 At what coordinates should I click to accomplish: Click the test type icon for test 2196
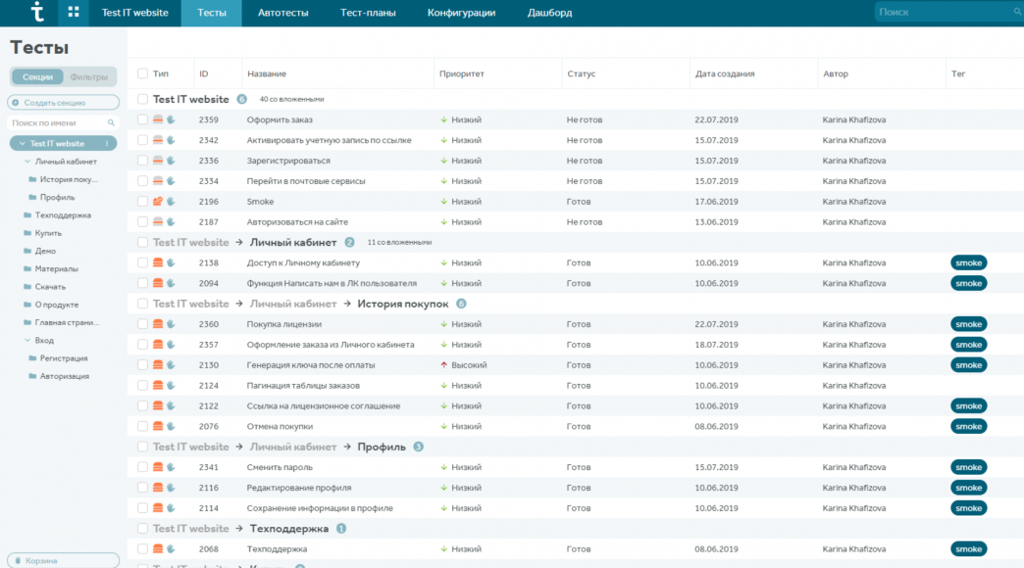pyautogui.click(x=157, y=202)
